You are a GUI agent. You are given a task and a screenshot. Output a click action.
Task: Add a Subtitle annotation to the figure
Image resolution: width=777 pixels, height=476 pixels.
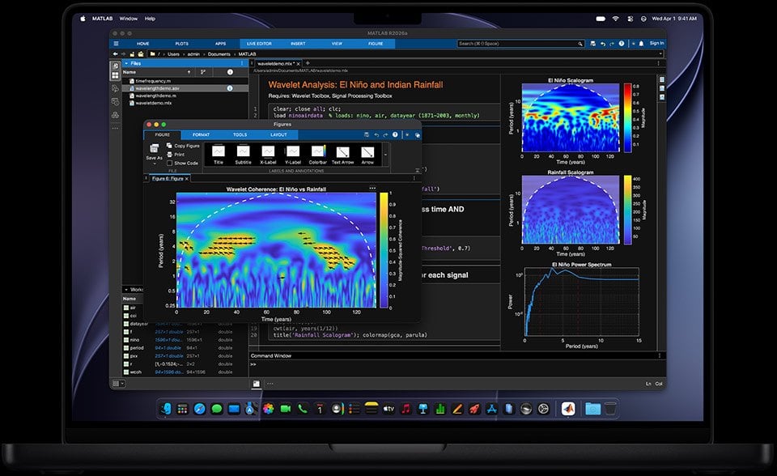[244, 154]
